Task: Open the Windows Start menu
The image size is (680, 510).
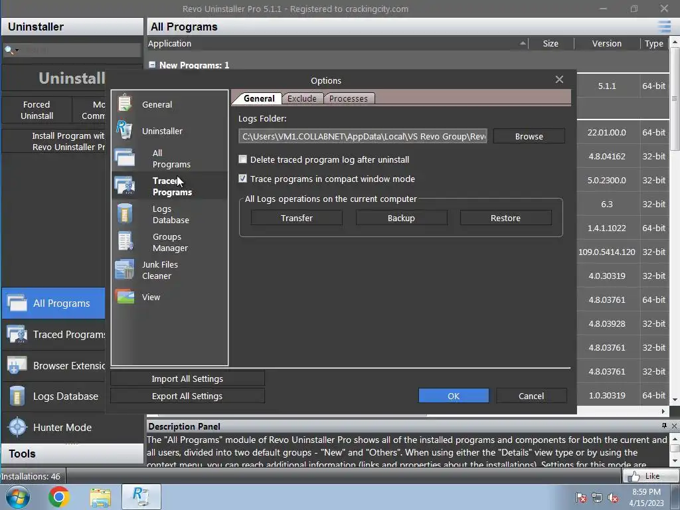Action: [x=18, y=497]
